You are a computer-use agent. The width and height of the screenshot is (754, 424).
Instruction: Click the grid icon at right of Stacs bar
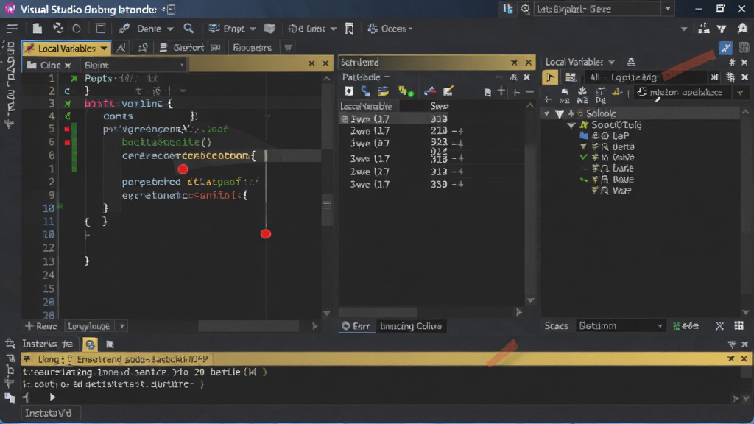(x=739, y=326)
